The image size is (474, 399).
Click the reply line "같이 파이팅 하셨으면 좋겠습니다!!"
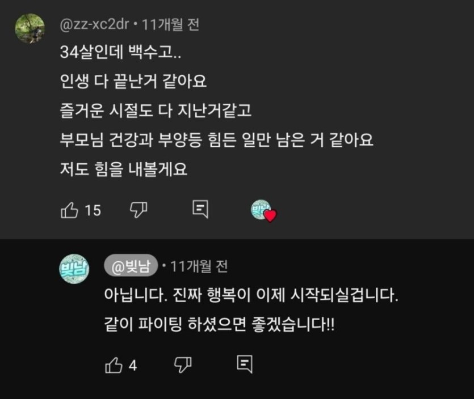220,325
